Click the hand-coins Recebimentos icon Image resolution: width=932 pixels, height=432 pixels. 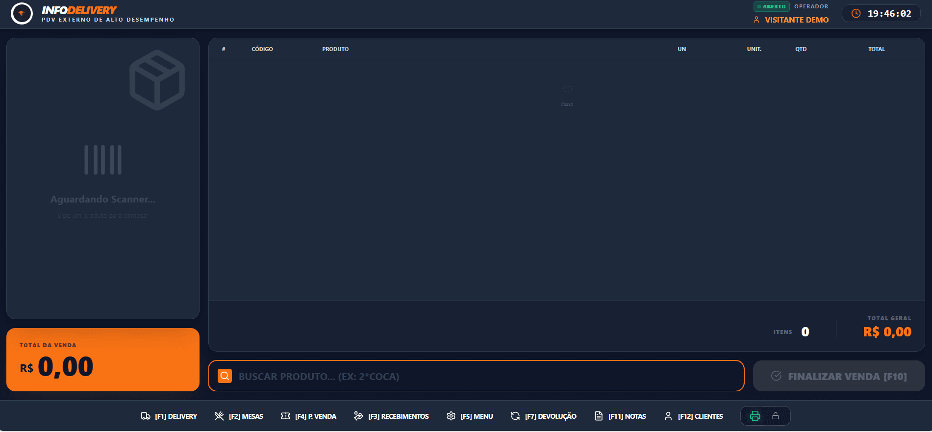[x=358, y=416]
